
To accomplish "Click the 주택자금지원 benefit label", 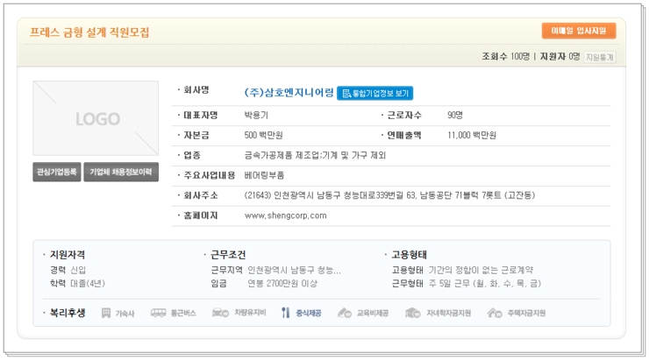I will 526,314.
